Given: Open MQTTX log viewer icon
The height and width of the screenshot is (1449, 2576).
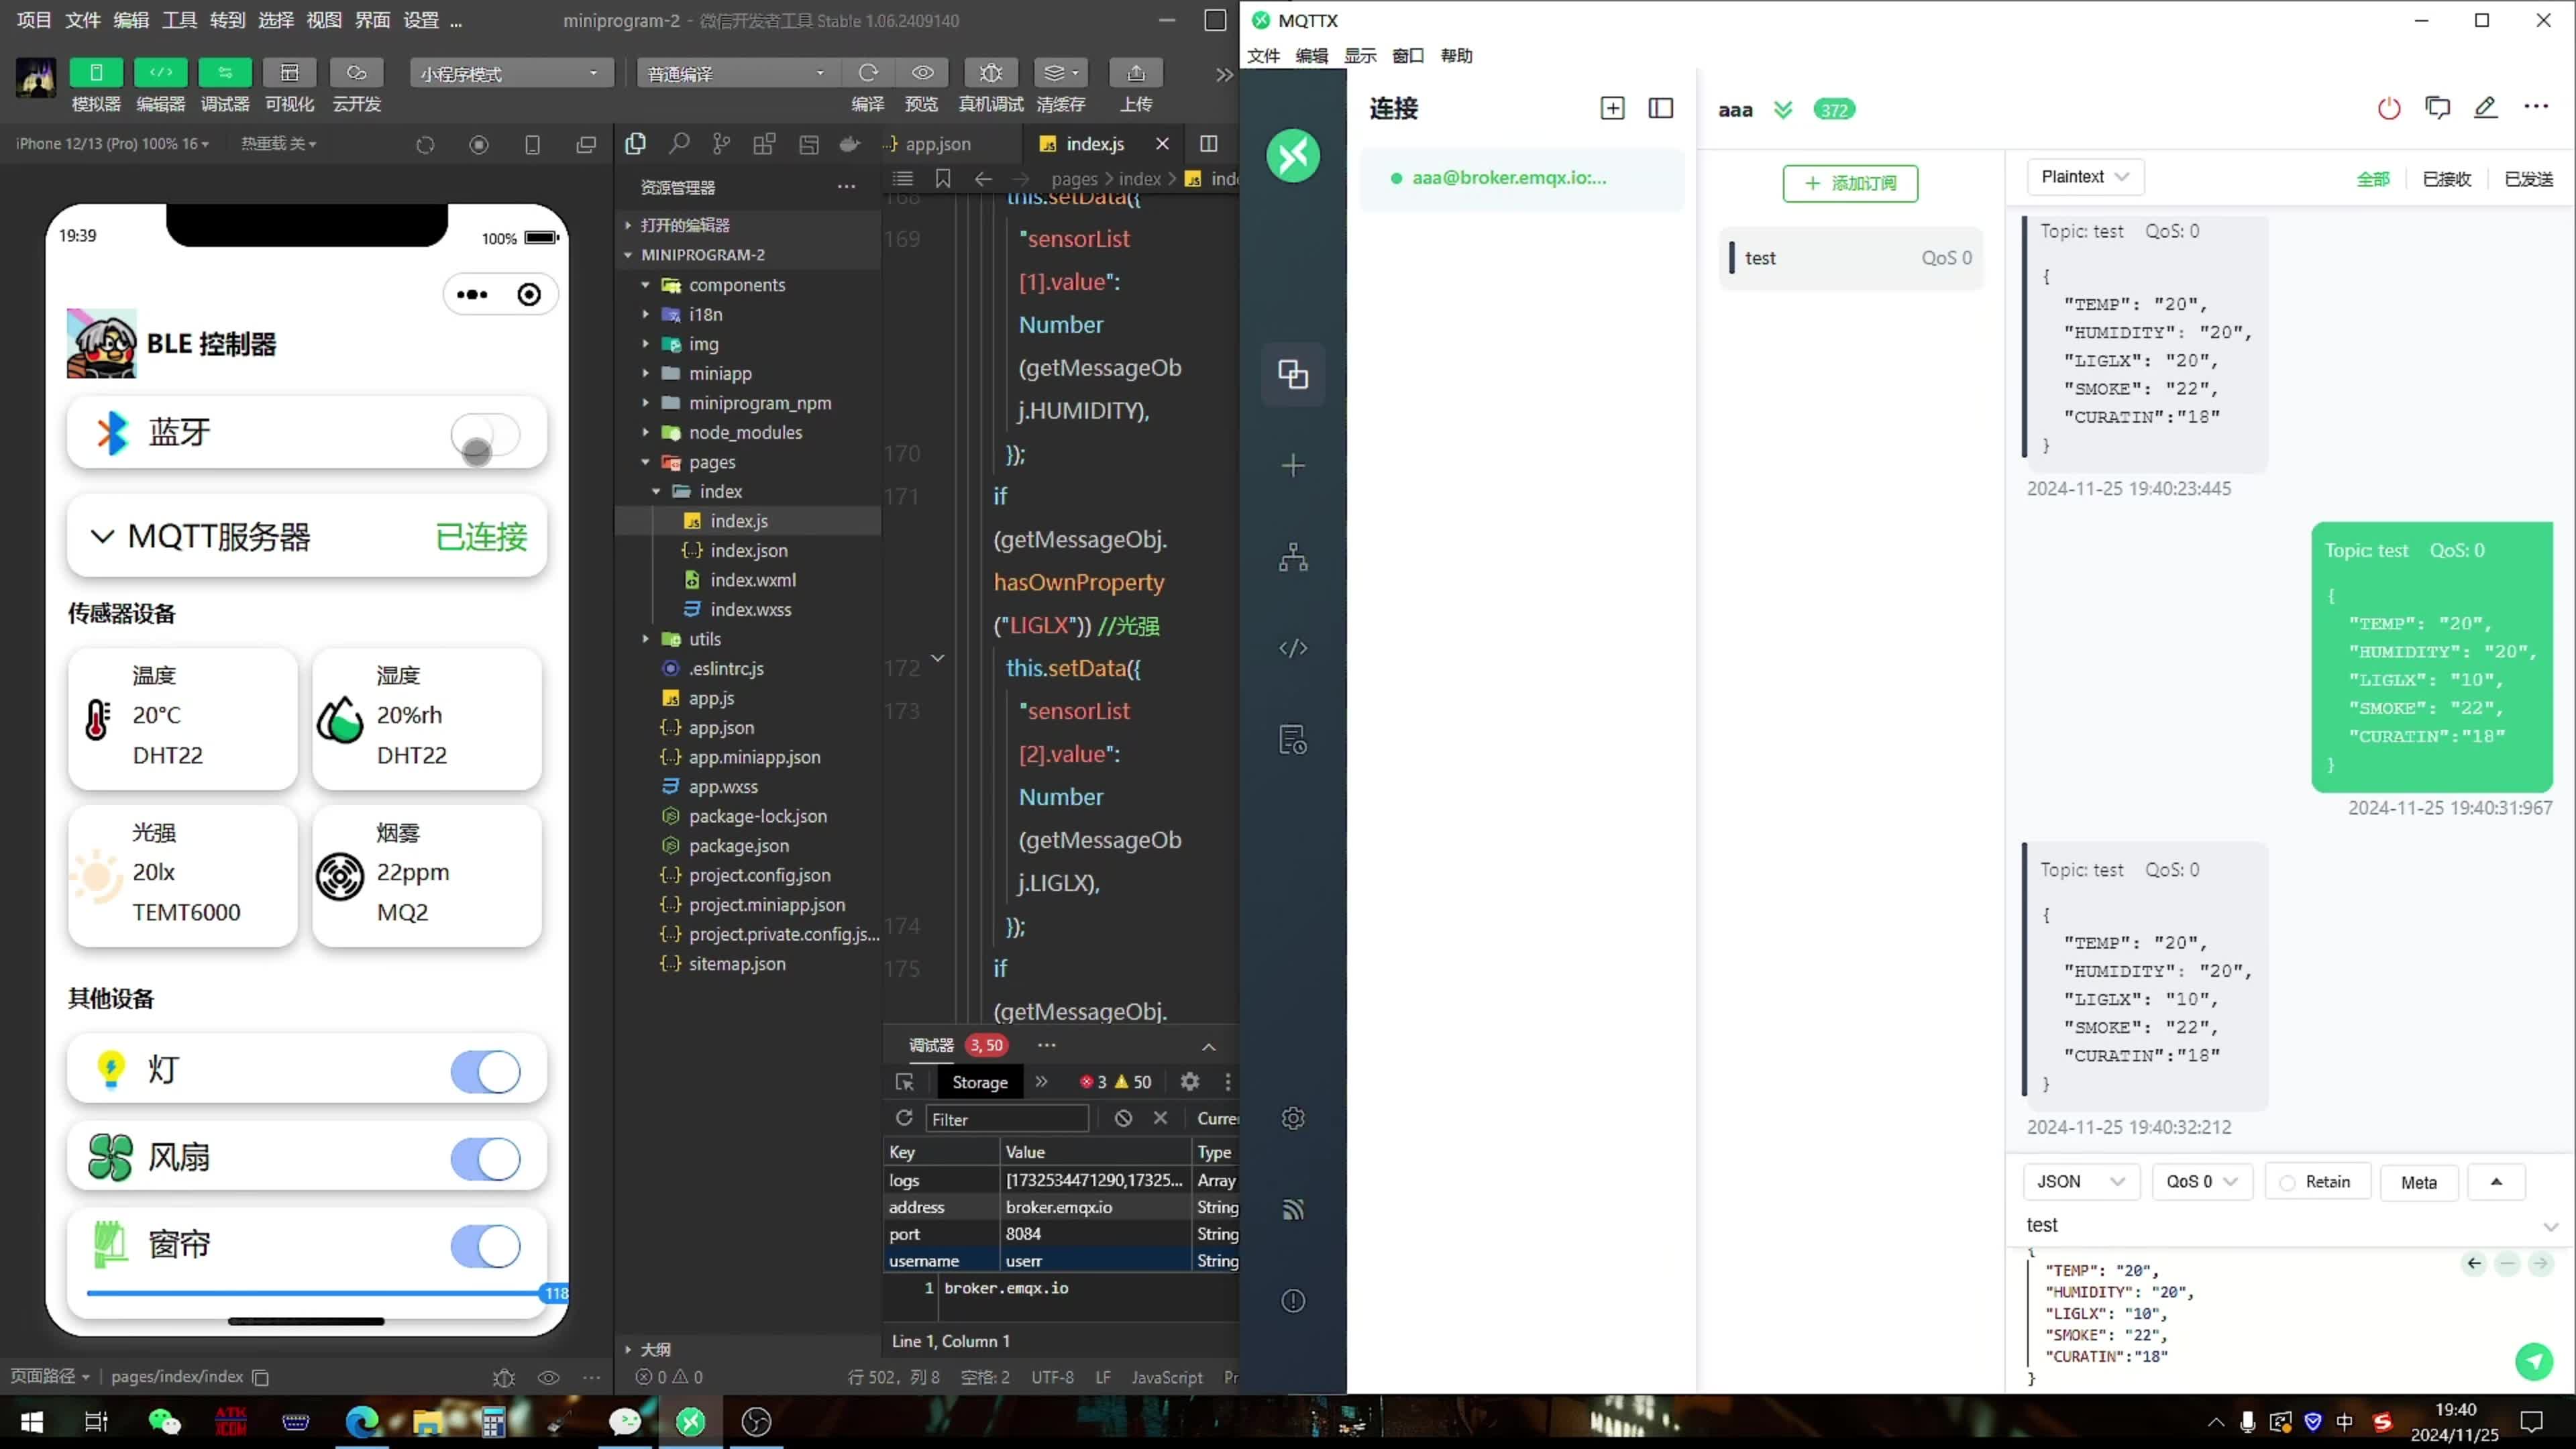Looking at the screenshot, I should point(1293,740).
